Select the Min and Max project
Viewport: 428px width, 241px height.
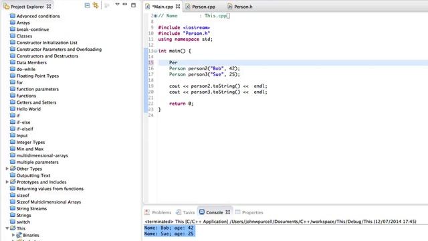click(29, 149)
